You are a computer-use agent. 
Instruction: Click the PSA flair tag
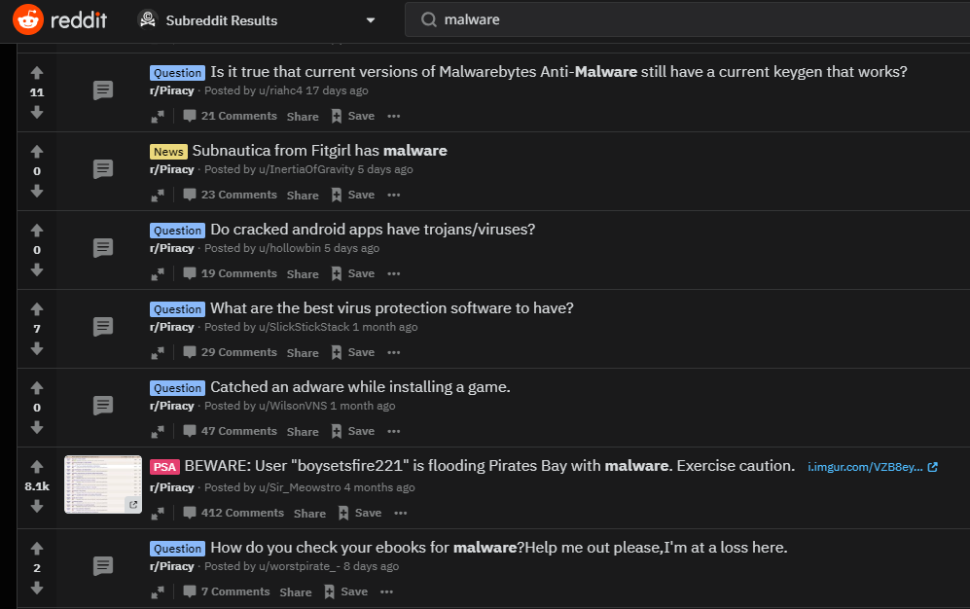pyautogui.click(x=164, y=467)
